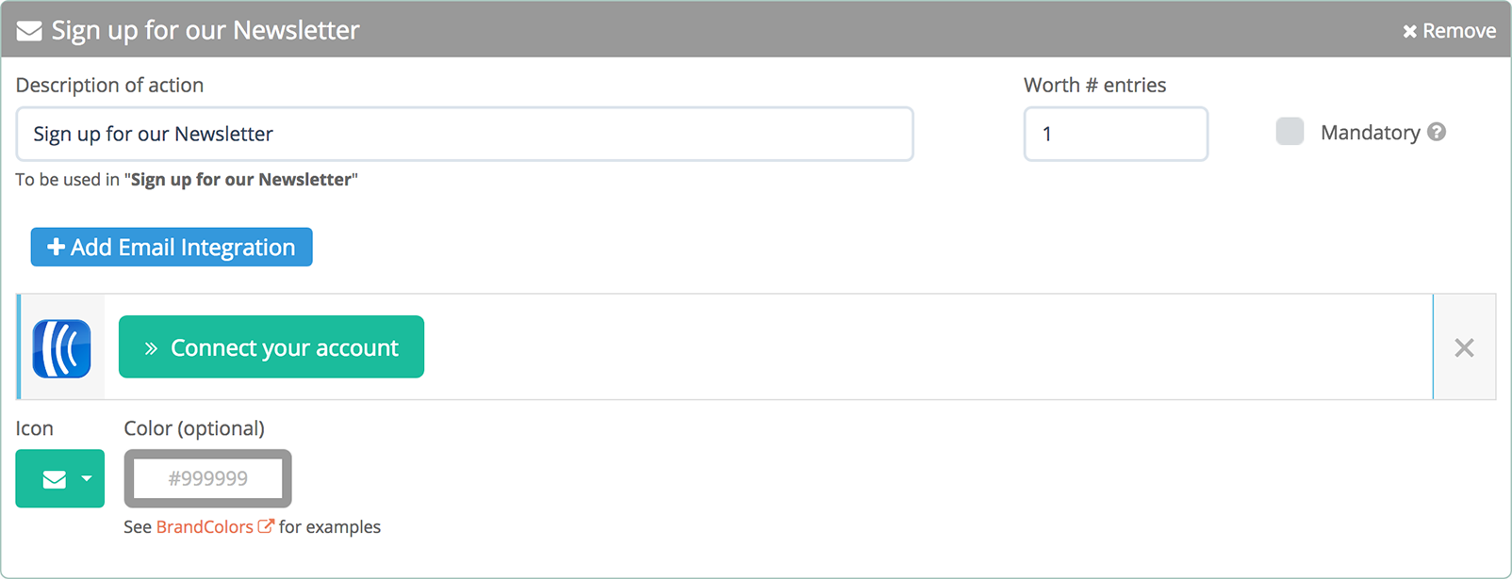
Task: Click the X icon beside Remove
Action: click(1409, 32)
